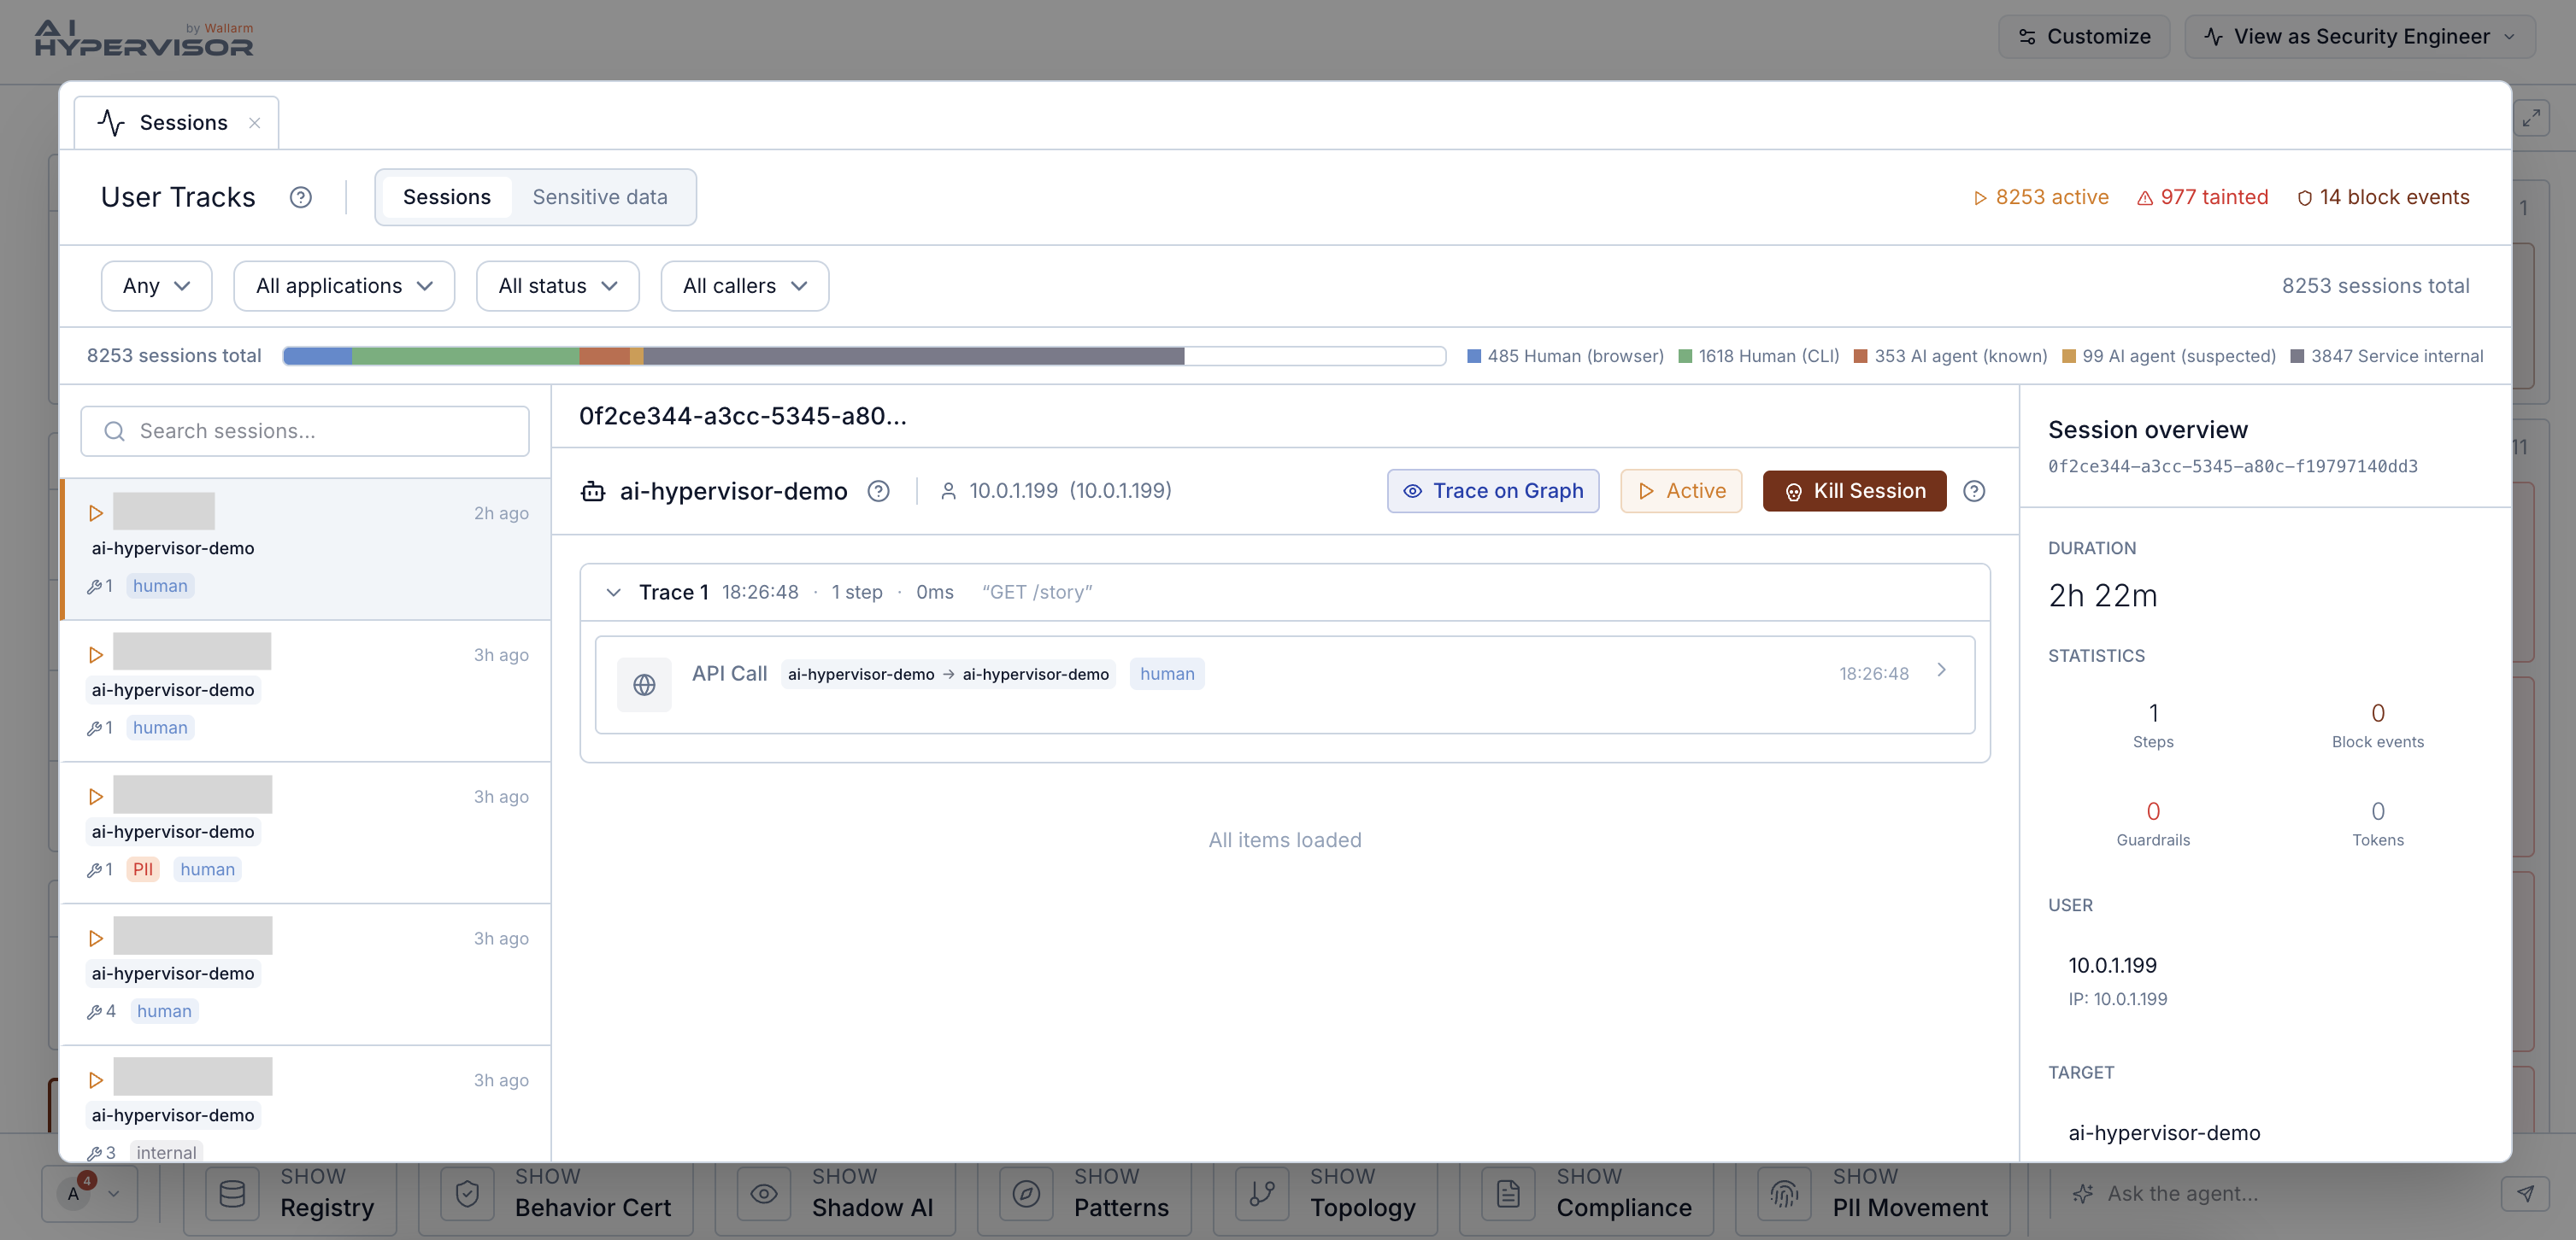Click send message paper plane icon

pyautogui.click(x=2525, y=1194)
